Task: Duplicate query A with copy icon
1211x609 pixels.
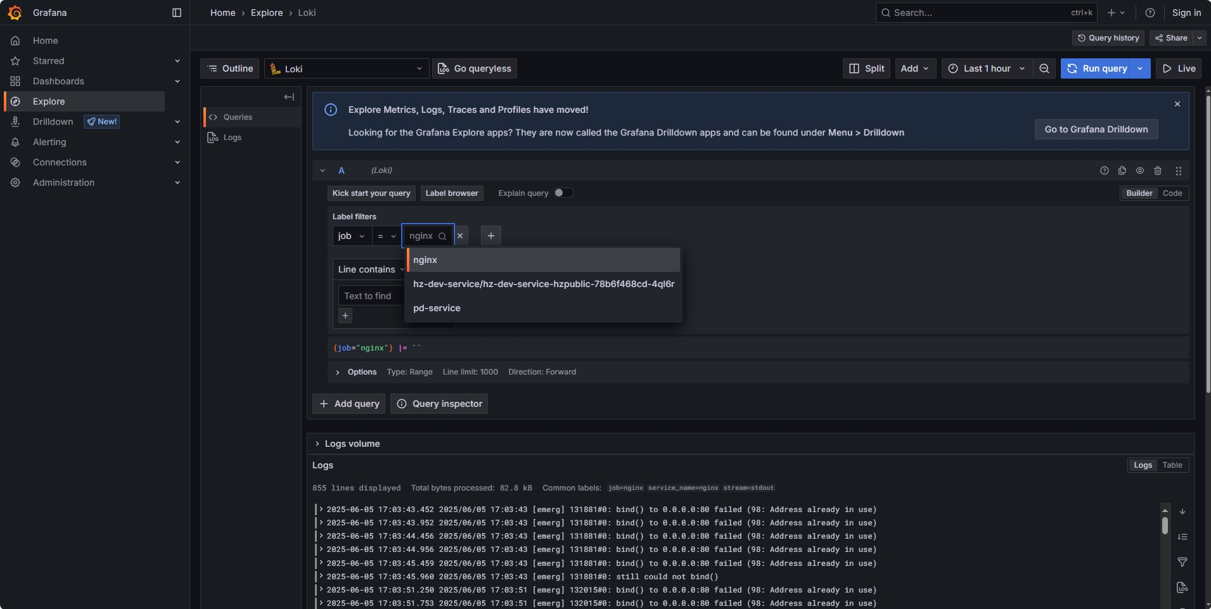Action: pos(1122,170)
